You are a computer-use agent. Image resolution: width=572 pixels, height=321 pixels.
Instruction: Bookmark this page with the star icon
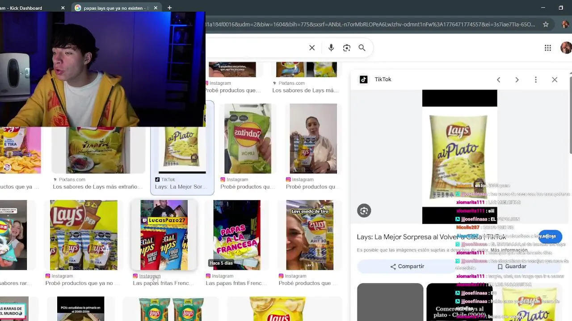click(546, 25)
